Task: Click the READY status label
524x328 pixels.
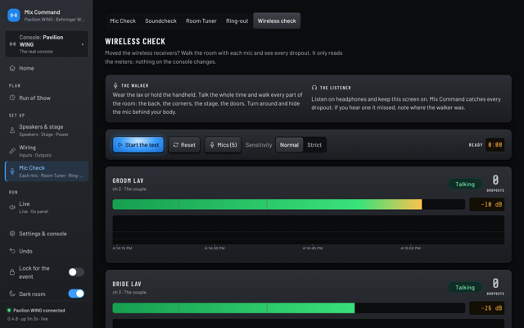Action: coord(476,145)
